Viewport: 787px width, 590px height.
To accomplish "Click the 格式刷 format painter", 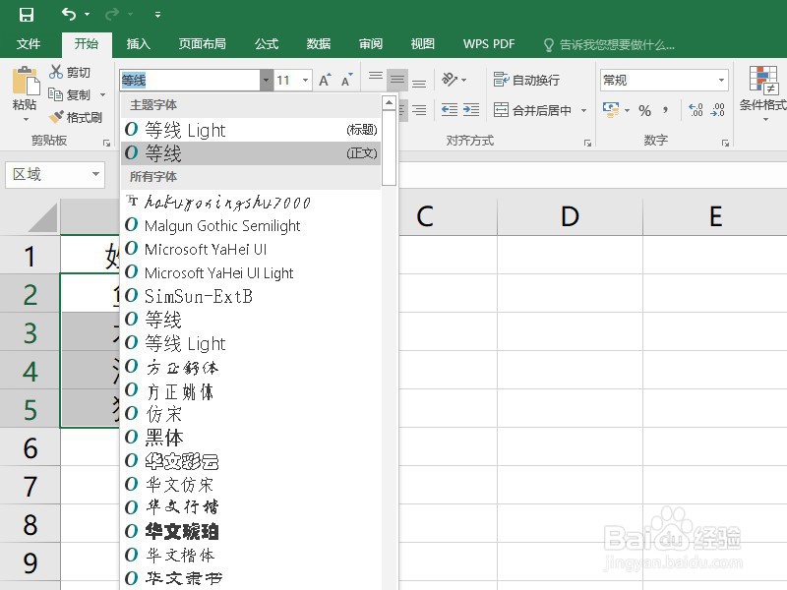I will [76, 117].
